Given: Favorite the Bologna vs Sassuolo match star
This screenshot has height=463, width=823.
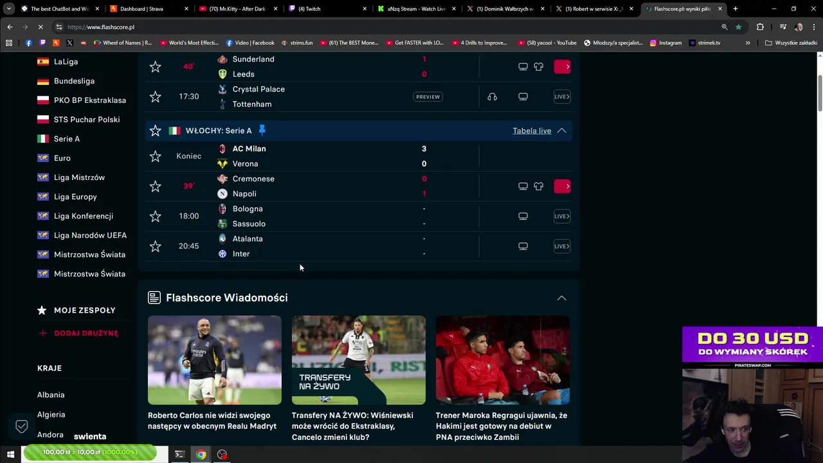Looking at the screenshot, I should click(155, 216).
